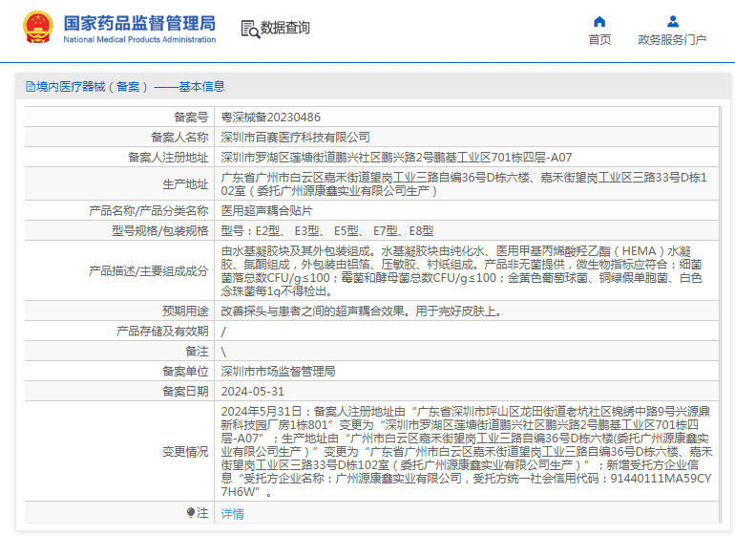Image resolution: width=735 pixels, height=536 pixels.
Task: Select filing date 2024-05-31
Action: tap(253, 392)
